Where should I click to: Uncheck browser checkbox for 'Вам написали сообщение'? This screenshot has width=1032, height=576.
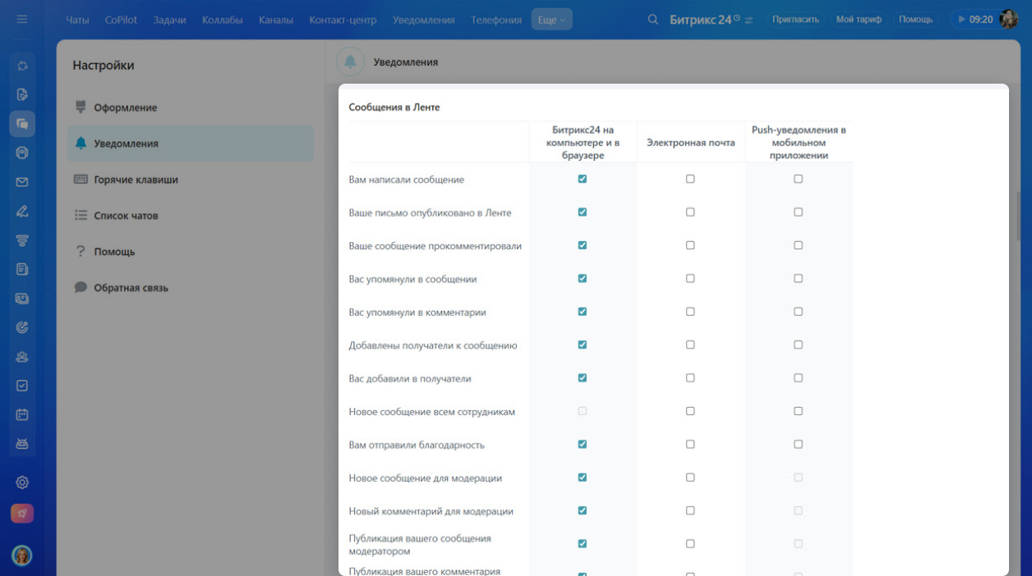[x=583, y=179]
